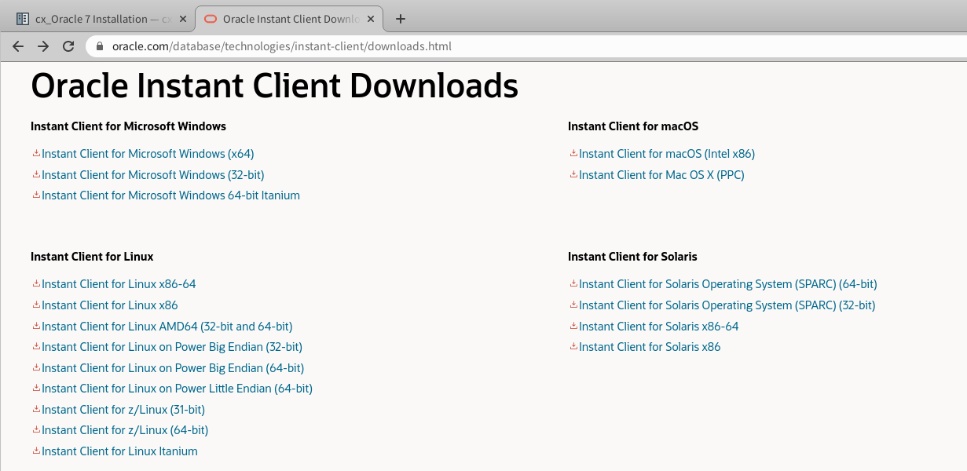Click download icon beside Power Big Endian (32-bit)
The height and width of the screenshot is (471, 967).
pyautogui.click(x=36, y=346)
